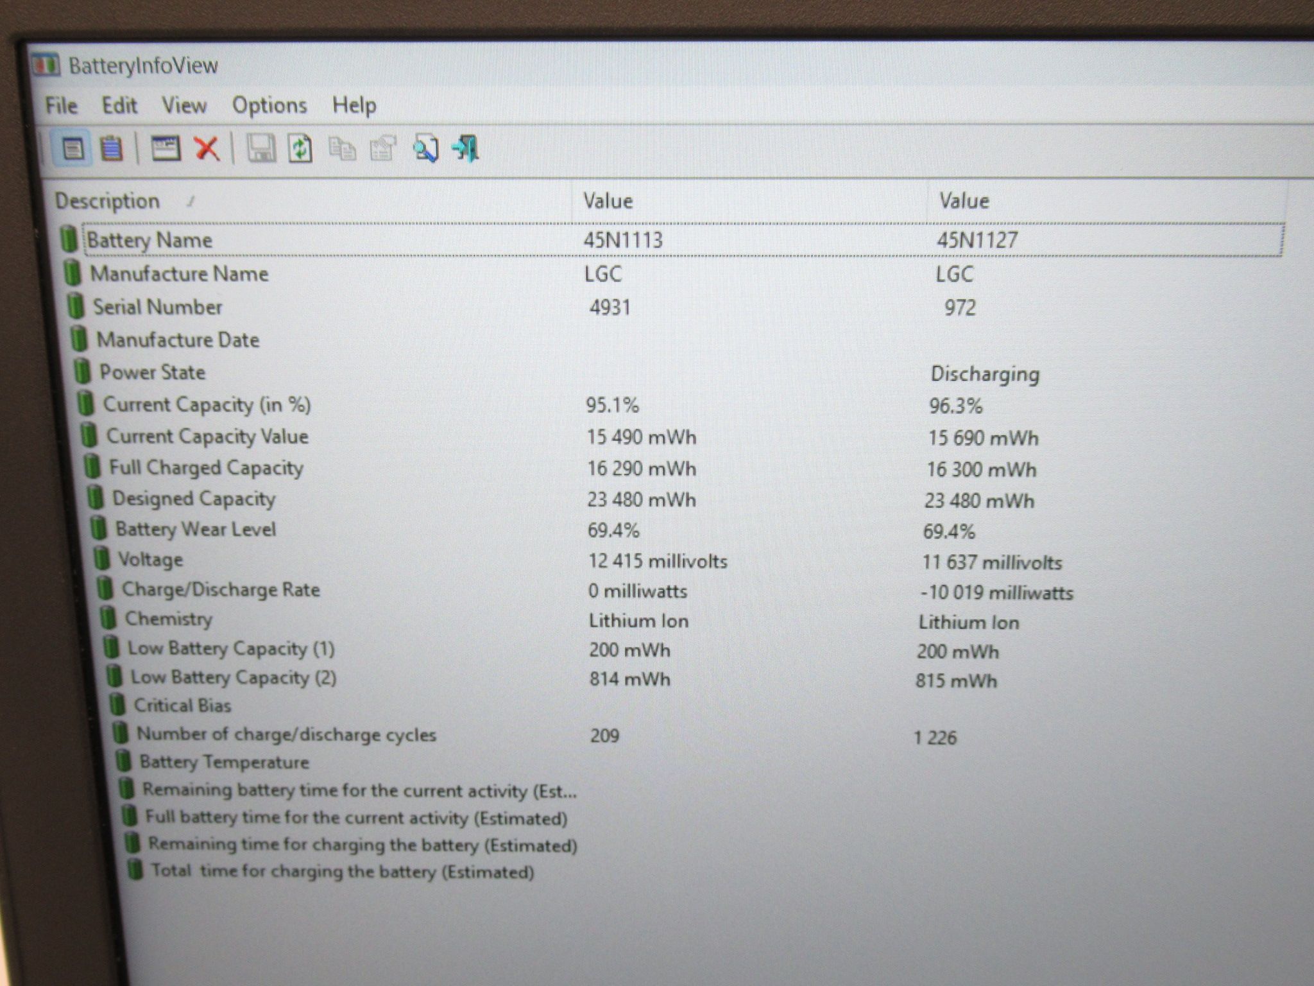The image size is (1314, 986).
Task: Open the Options menu
Action: 269,105
